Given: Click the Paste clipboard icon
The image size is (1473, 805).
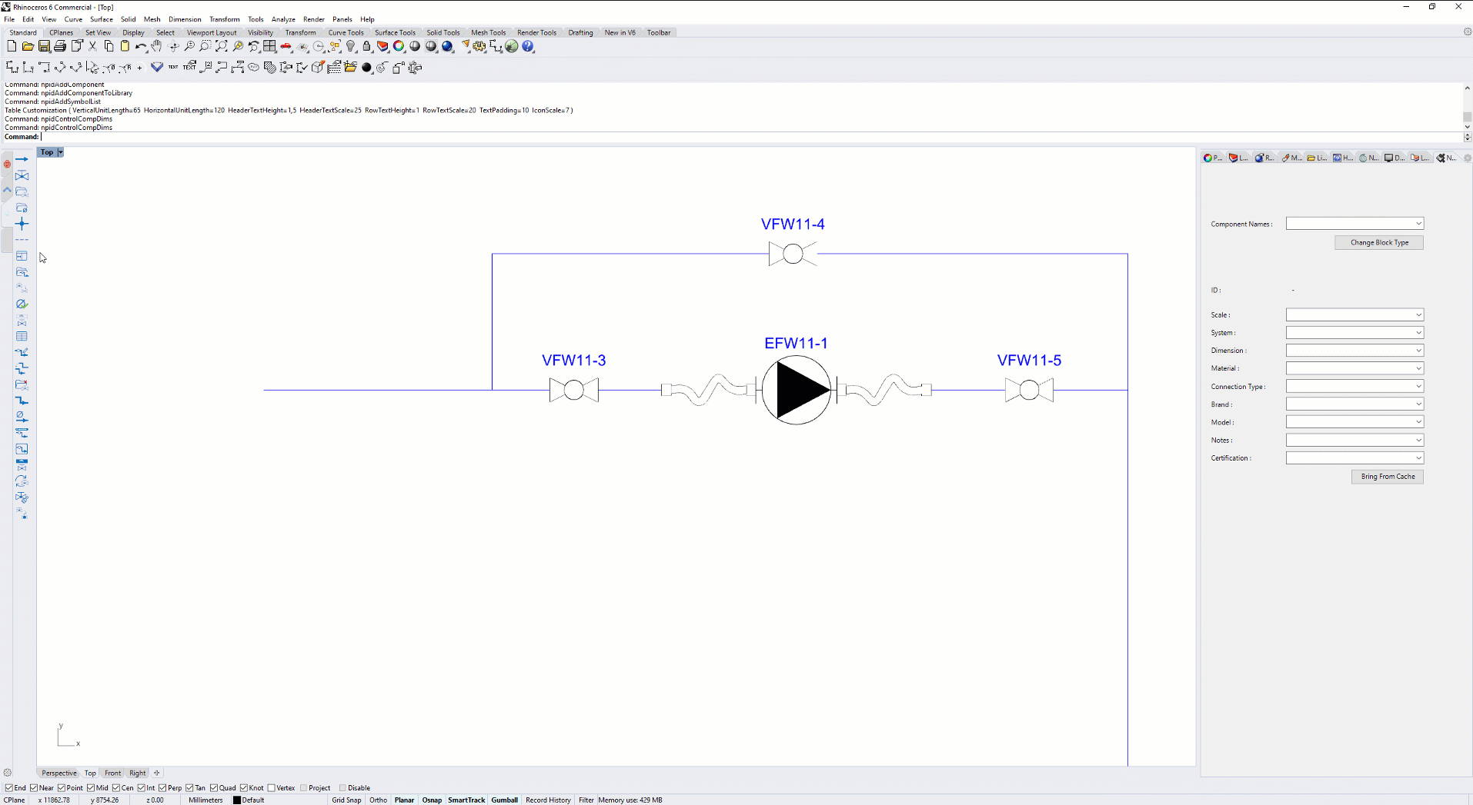Looking at the screenshot, I should tap(125, 46).
